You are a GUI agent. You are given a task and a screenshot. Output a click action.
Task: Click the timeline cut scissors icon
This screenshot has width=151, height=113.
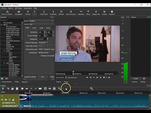[x=8, y=89]
